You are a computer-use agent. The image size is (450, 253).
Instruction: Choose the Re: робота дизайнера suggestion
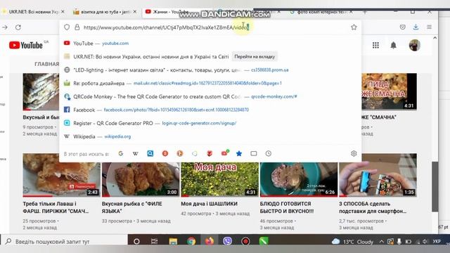point(210,83)
